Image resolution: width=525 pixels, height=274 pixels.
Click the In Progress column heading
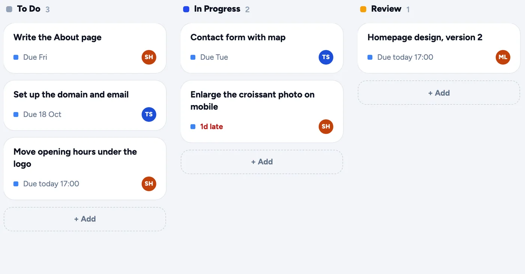tap(217, 9)
